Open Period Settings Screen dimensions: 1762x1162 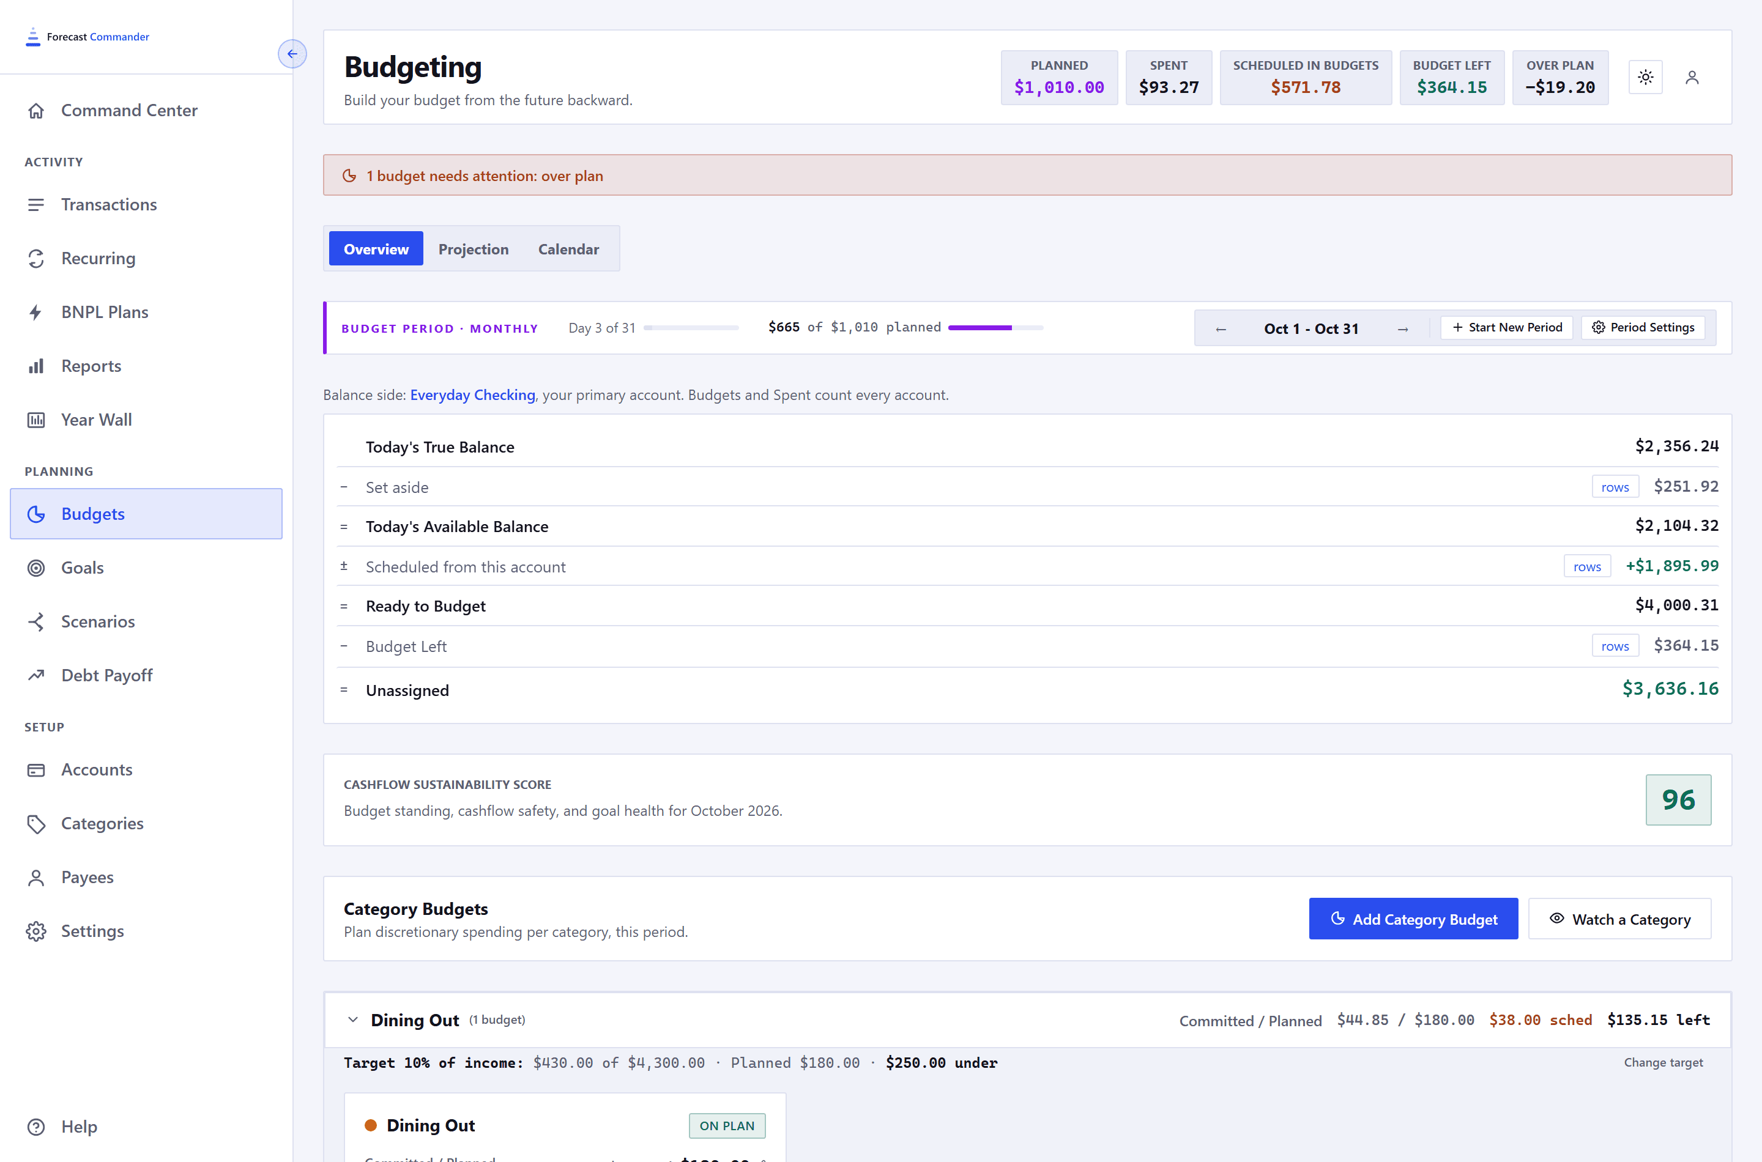[1643, 328]
